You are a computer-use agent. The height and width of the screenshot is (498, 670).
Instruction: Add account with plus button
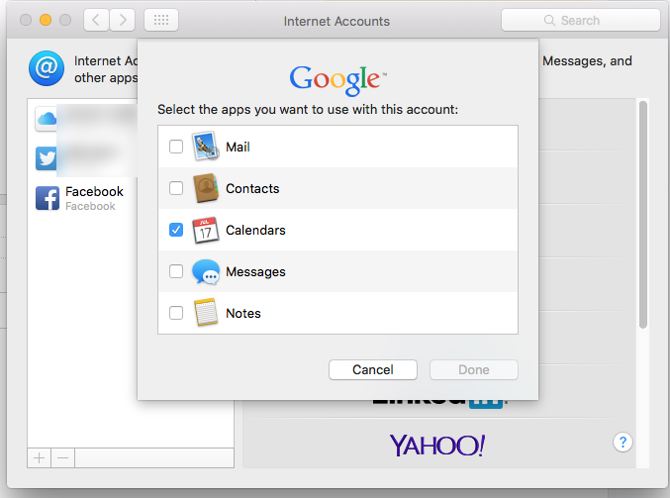coord(39,458)
